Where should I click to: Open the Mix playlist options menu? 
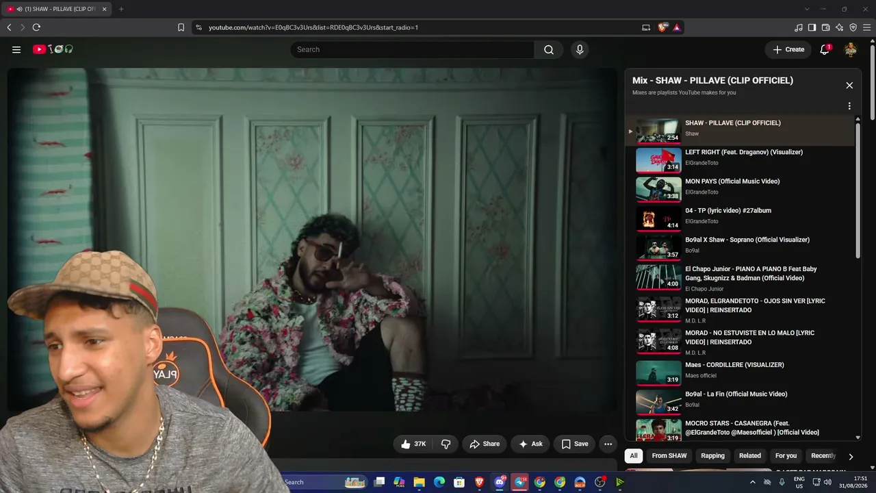[849, 106]
